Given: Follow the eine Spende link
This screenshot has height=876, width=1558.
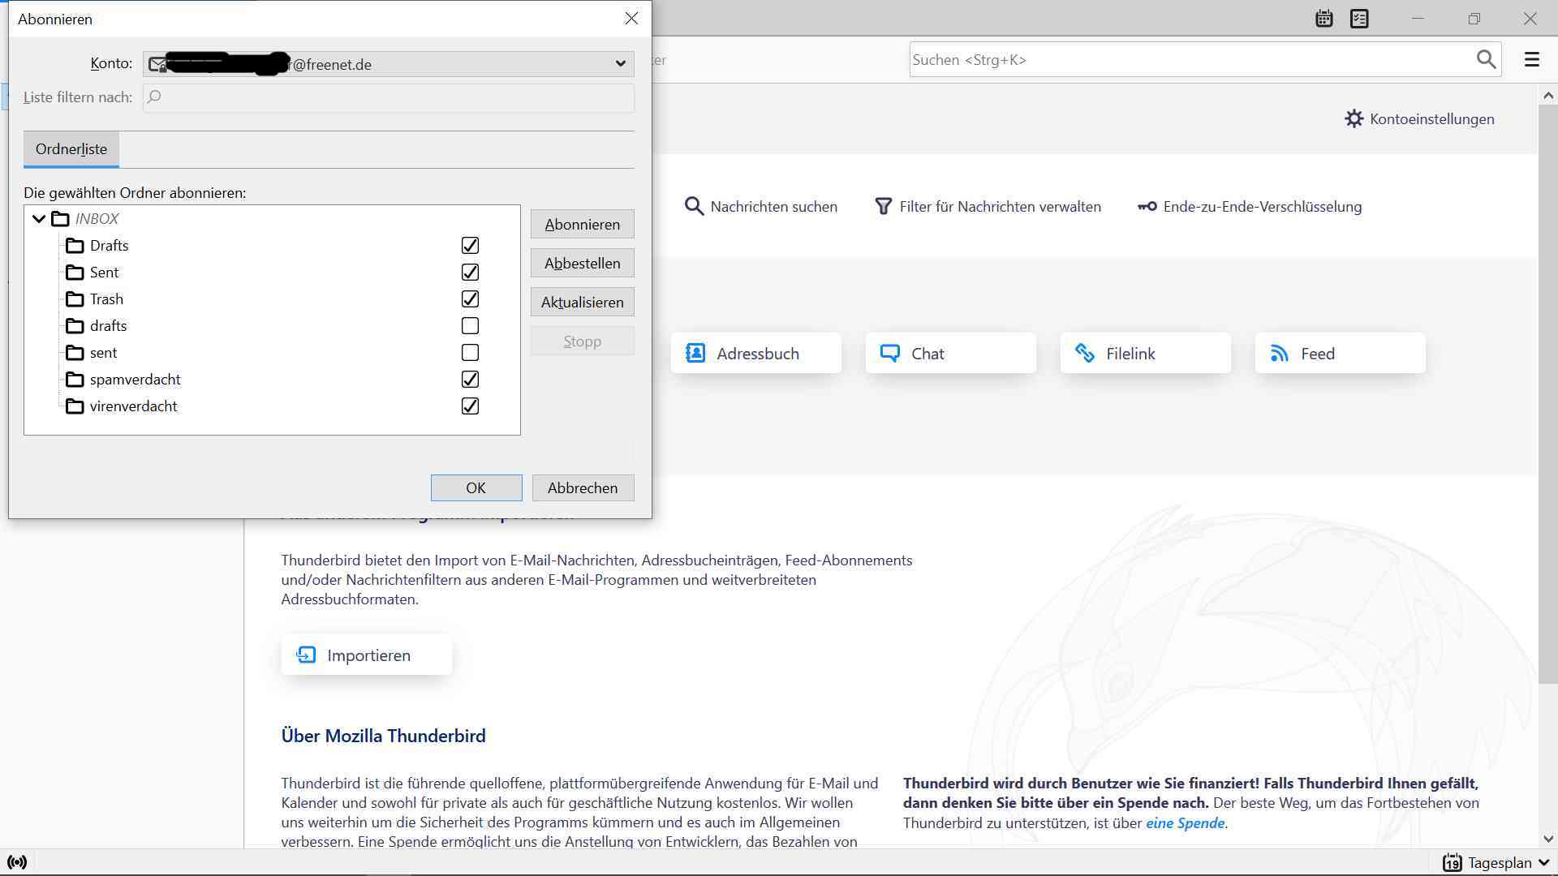Looking at the screenshot, I should (x=1185, y=823).
